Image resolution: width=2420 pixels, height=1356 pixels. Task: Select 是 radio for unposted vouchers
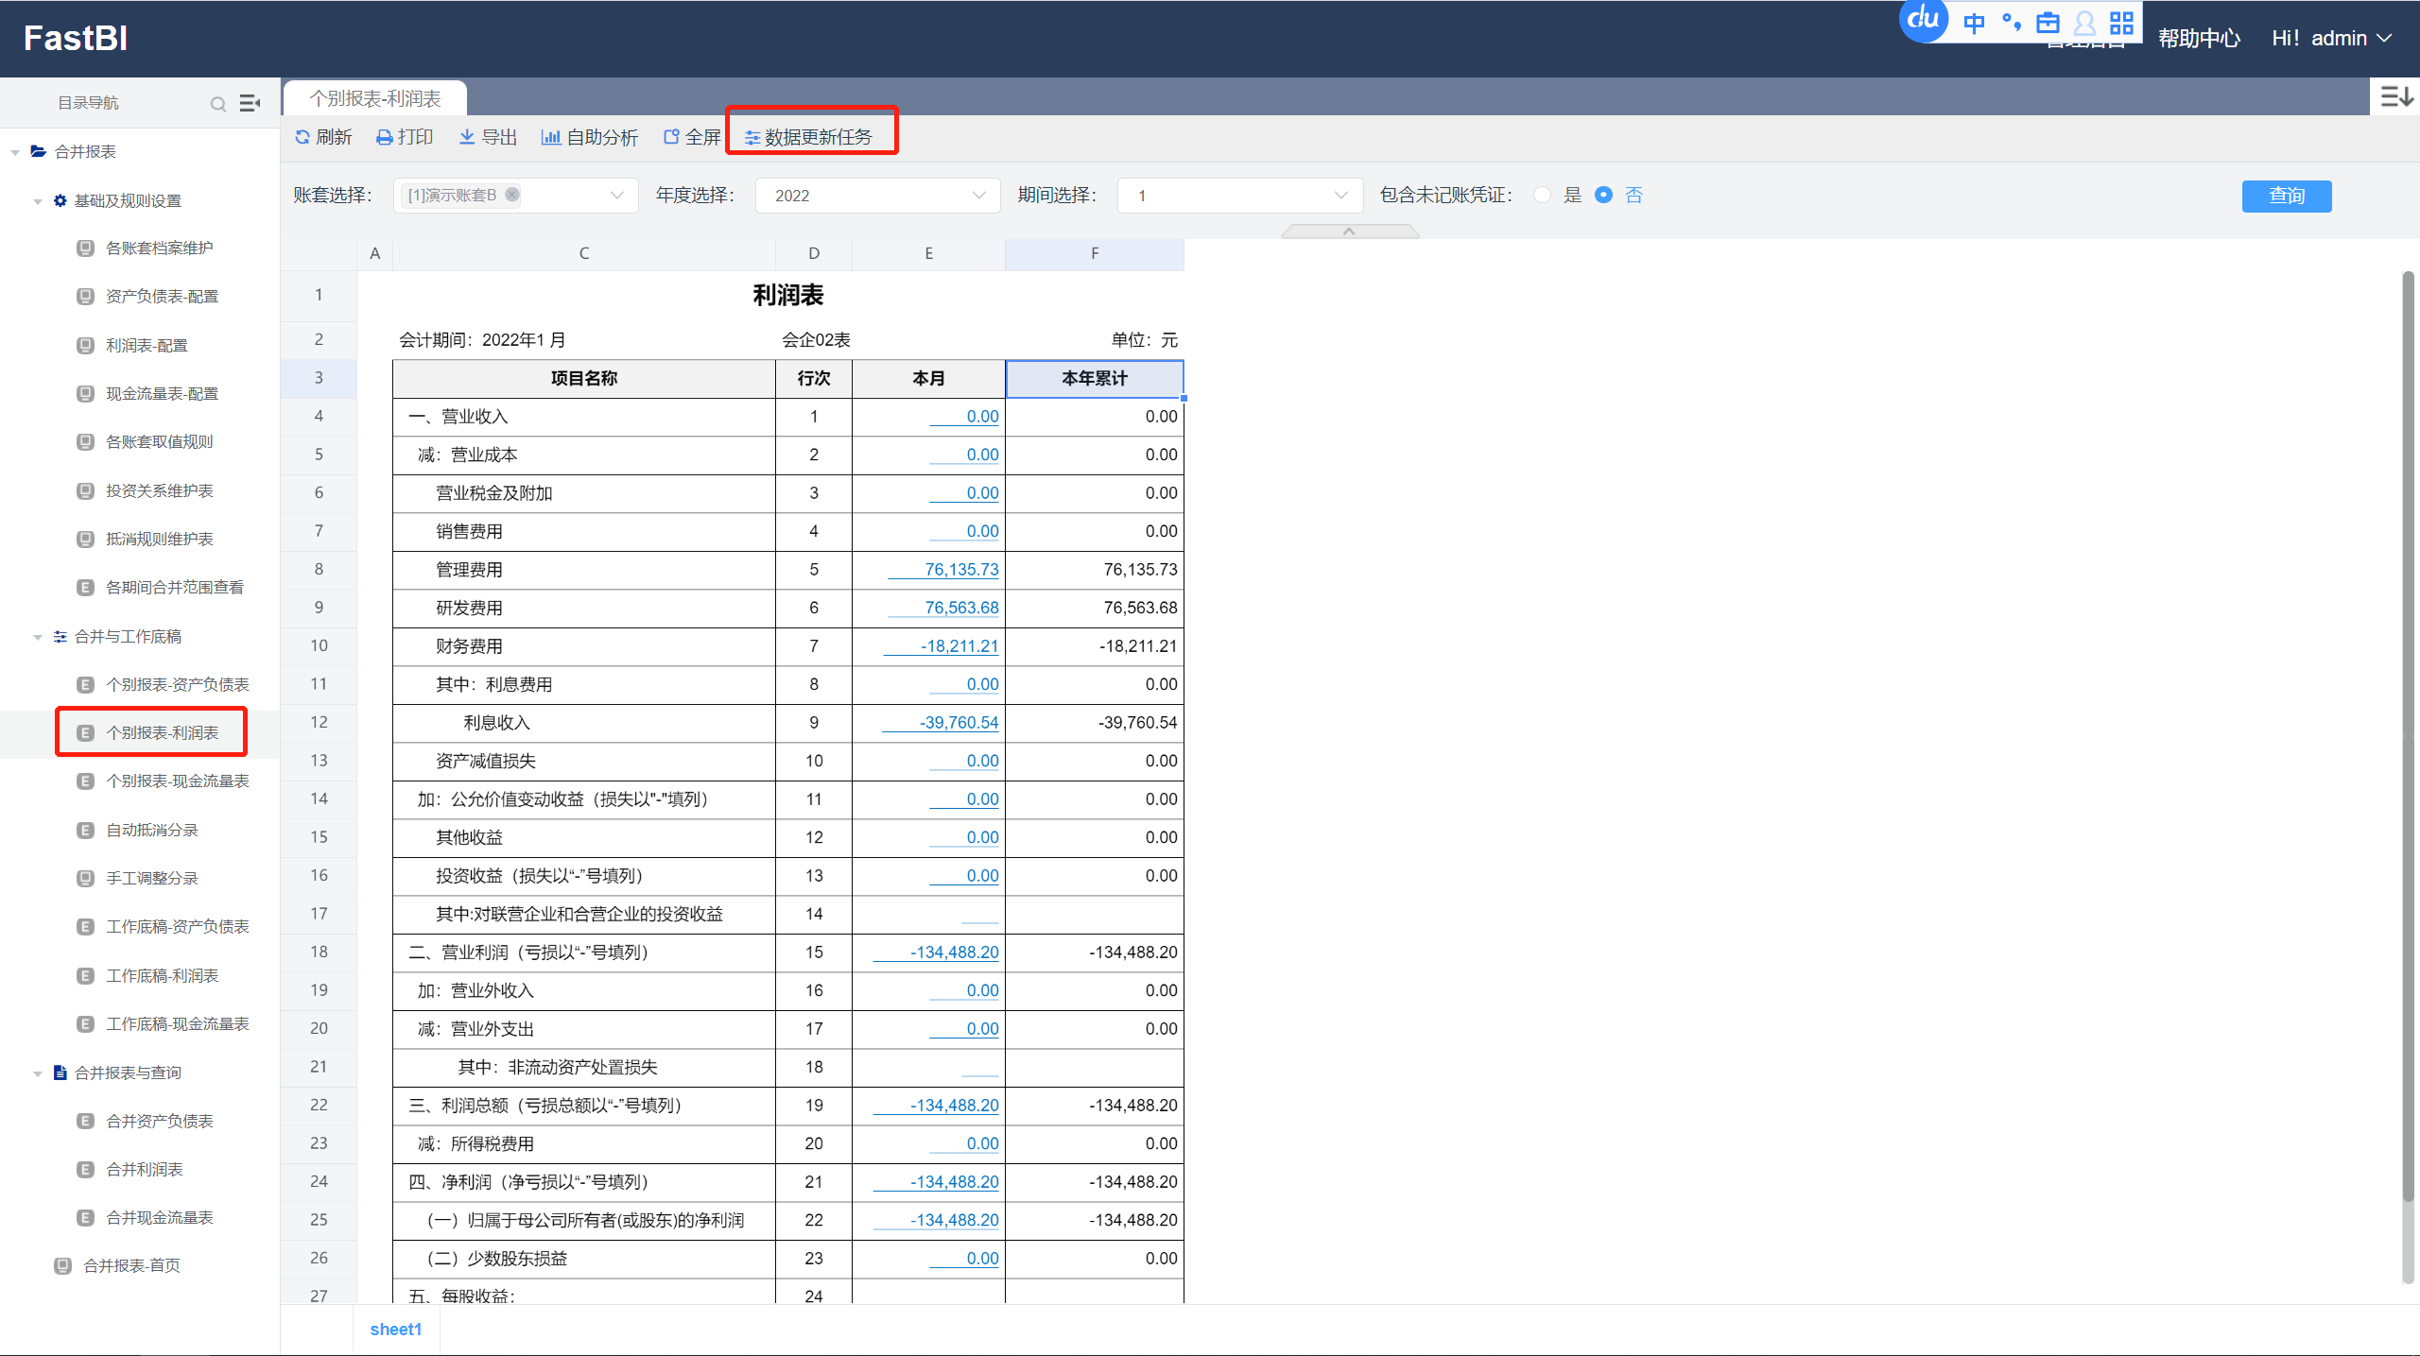click(x=1543, y=195)
